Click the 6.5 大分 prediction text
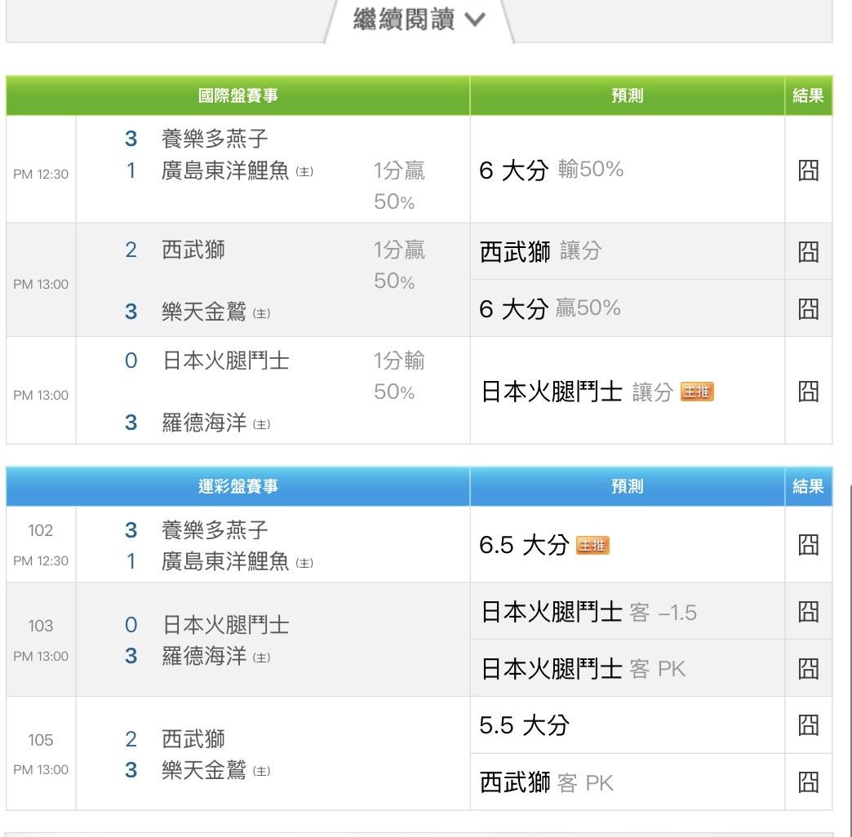Image resolution: width=852 pixels, height=837 pixels. (523, 546)
